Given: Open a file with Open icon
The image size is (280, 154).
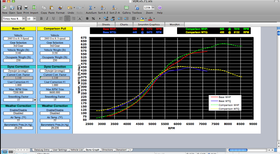Looking at the screenshot, I should pyautogui.click(x=12, y=8).
